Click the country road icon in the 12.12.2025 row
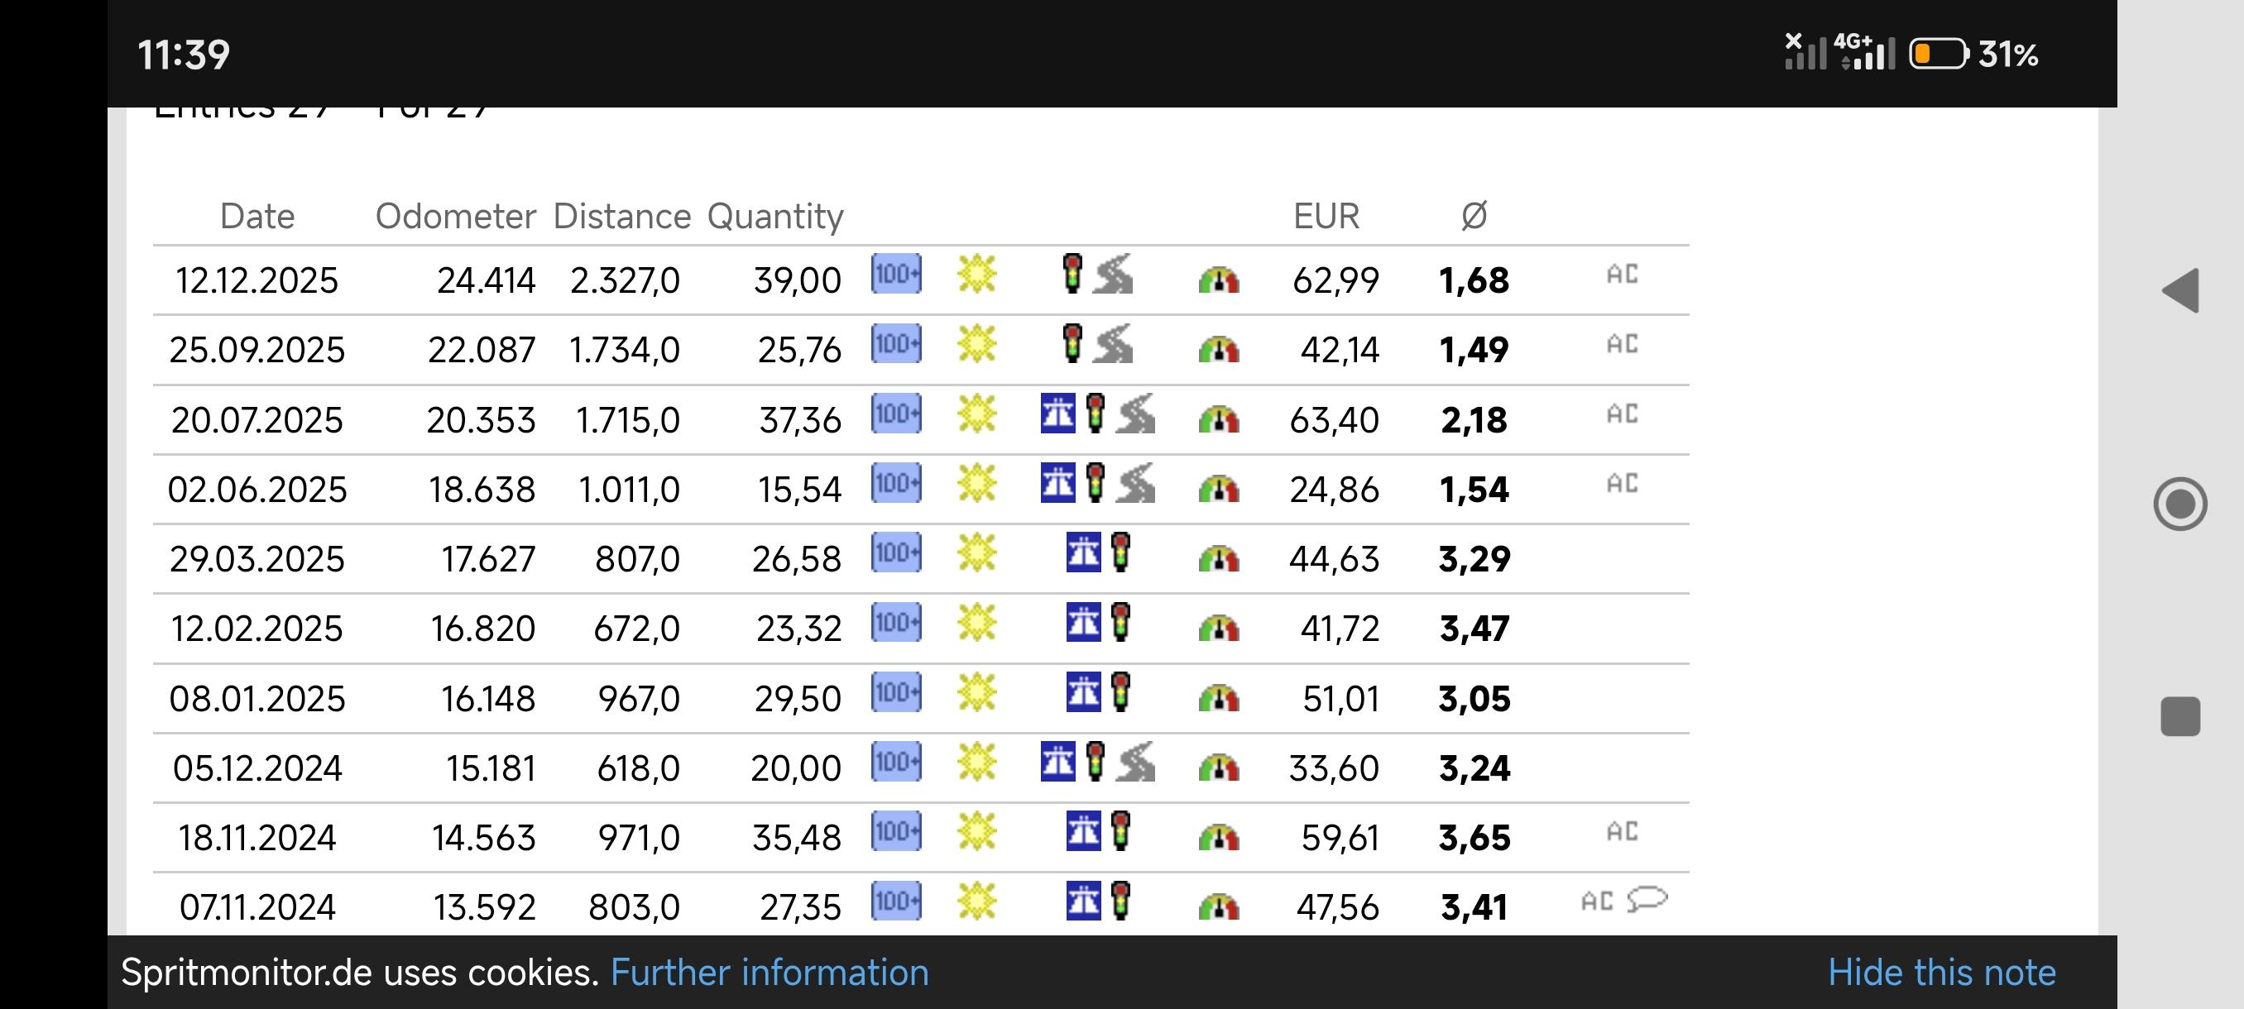The height and width of the screenshot is (1009, 2244). click(x=1113, y=275)
